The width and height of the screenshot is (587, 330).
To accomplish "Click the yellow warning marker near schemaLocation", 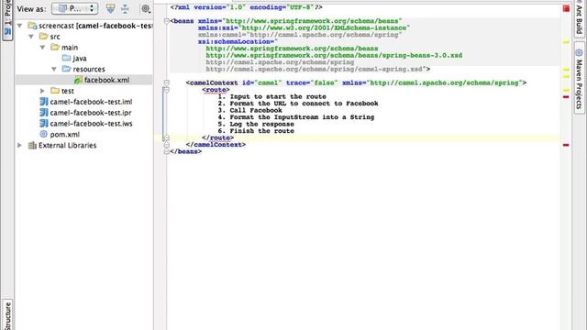I will coord(566,42).
